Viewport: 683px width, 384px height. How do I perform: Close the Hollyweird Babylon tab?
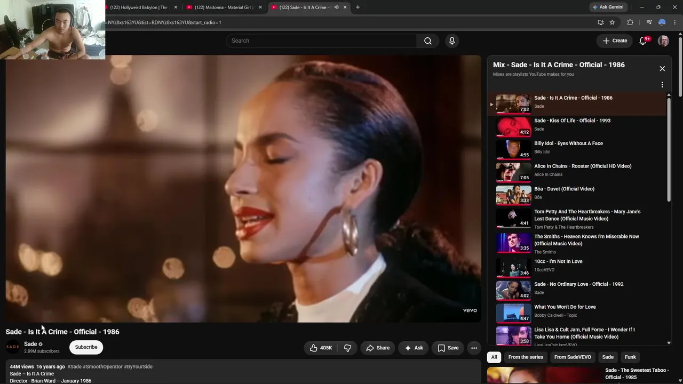click(x=176, y=7)
